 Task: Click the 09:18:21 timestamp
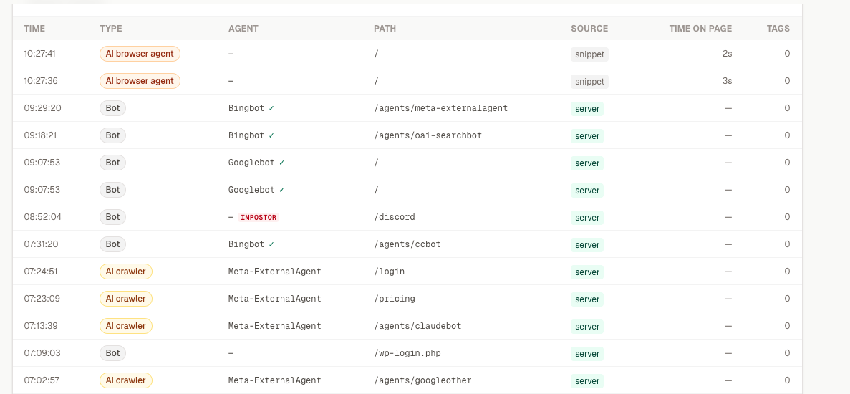(40, 135)
